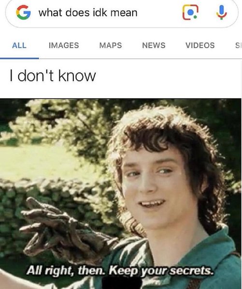Click the Google G logo

point(23,13)
